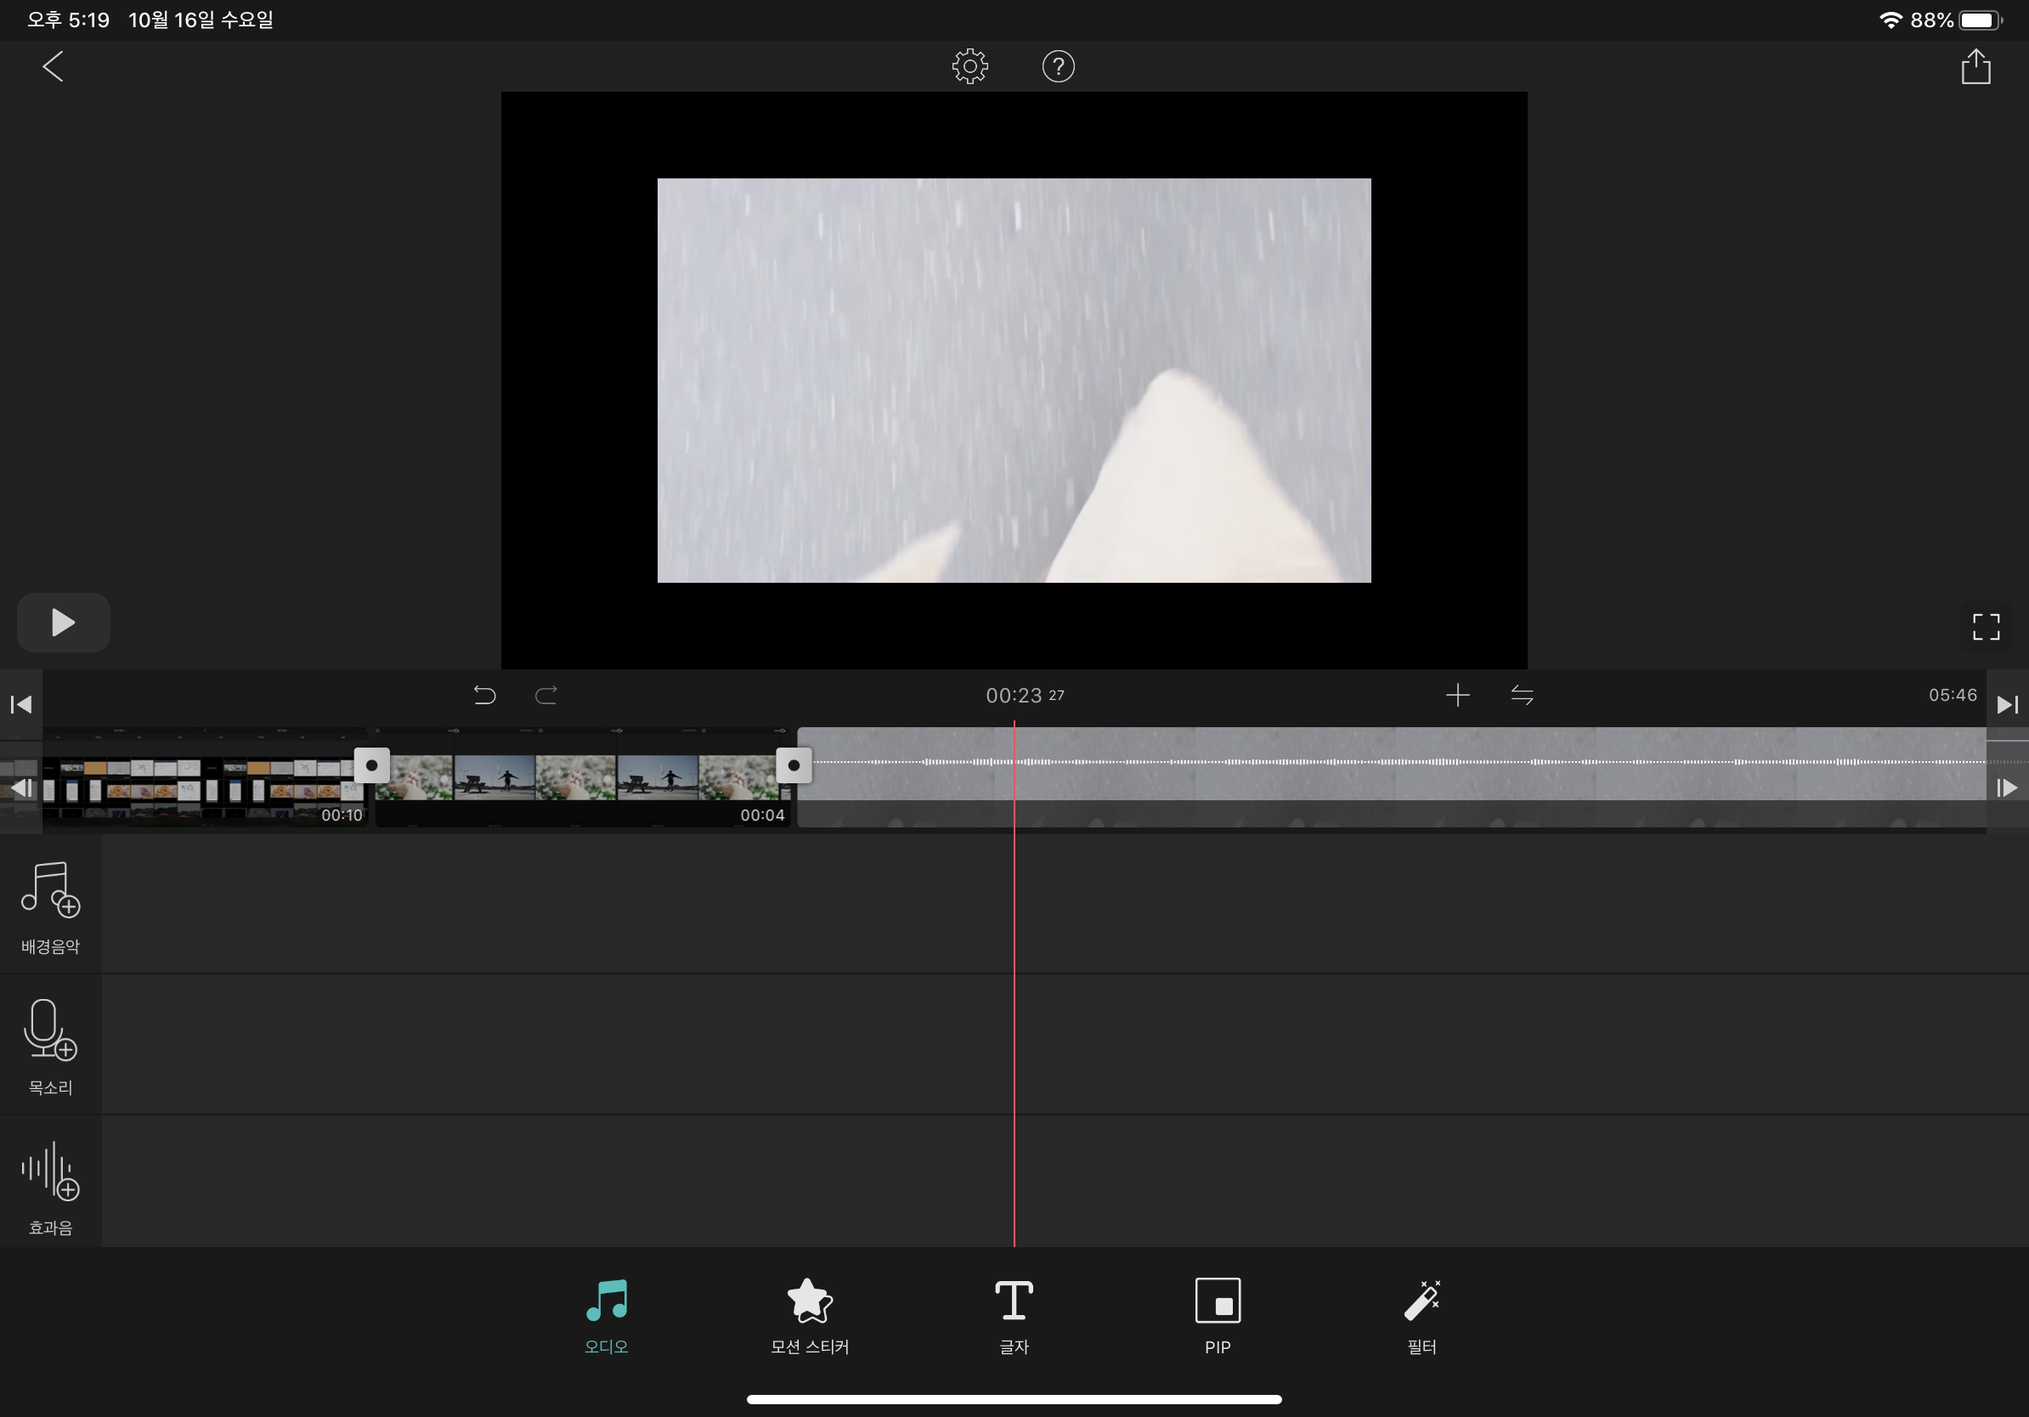The width and height of the screenshot is (2029, 1417).
Task: Undo the last edit
Action: tap(484, 695)
